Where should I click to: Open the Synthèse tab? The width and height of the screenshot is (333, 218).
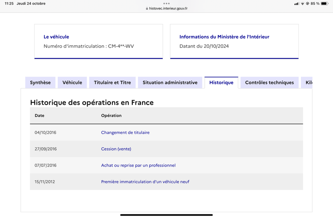40,82
